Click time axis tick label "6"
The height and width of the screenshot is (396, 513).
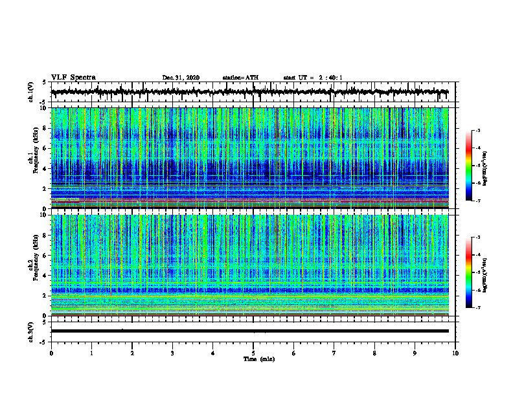(294, 353)
